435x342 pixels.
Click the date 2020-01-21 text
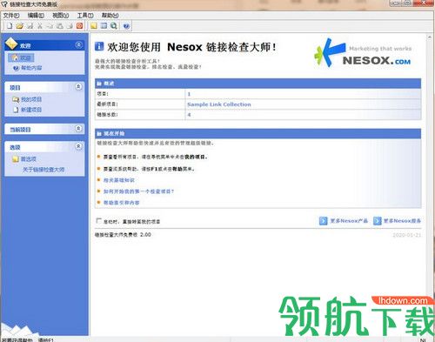[407, 235]
